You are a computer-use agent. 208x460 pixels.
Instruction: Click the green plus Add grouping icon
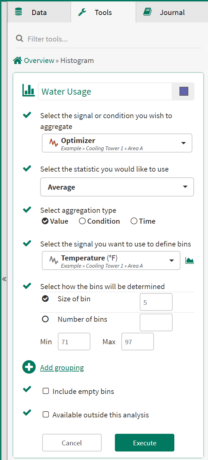tap(29, 367)
